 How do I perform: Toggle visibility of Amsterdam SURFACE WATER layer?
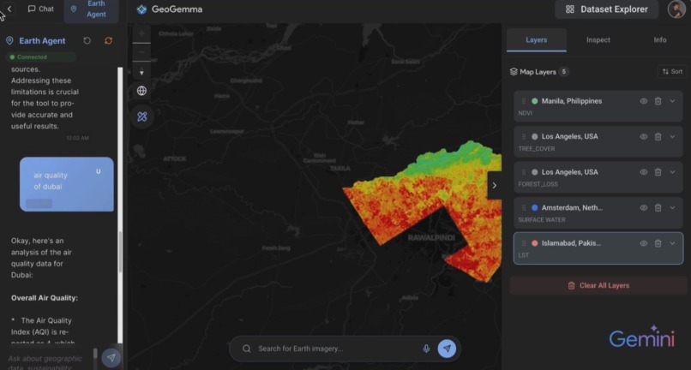tap(643, 208)
